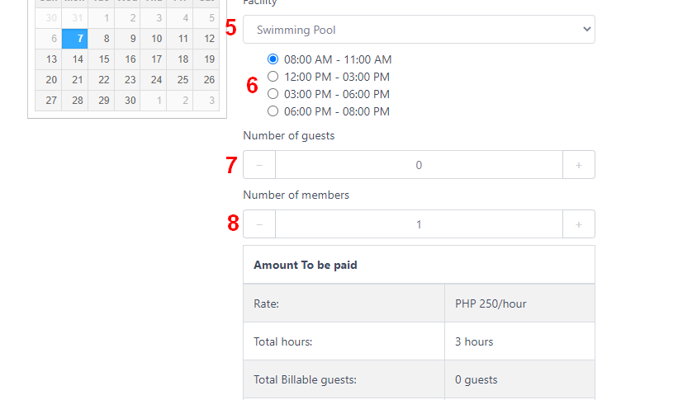678x400 pixels.
Task: Increase the number of guests
Action: click(x=578, y=165)
